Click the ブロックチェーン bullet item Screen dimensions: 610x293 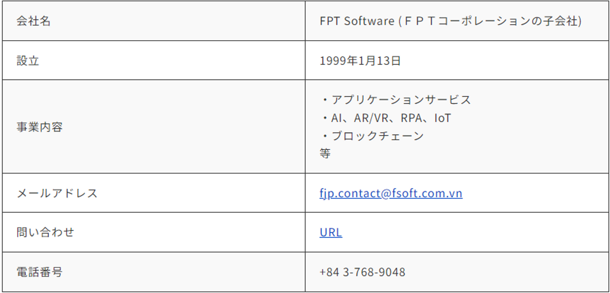tap(377, 136)
